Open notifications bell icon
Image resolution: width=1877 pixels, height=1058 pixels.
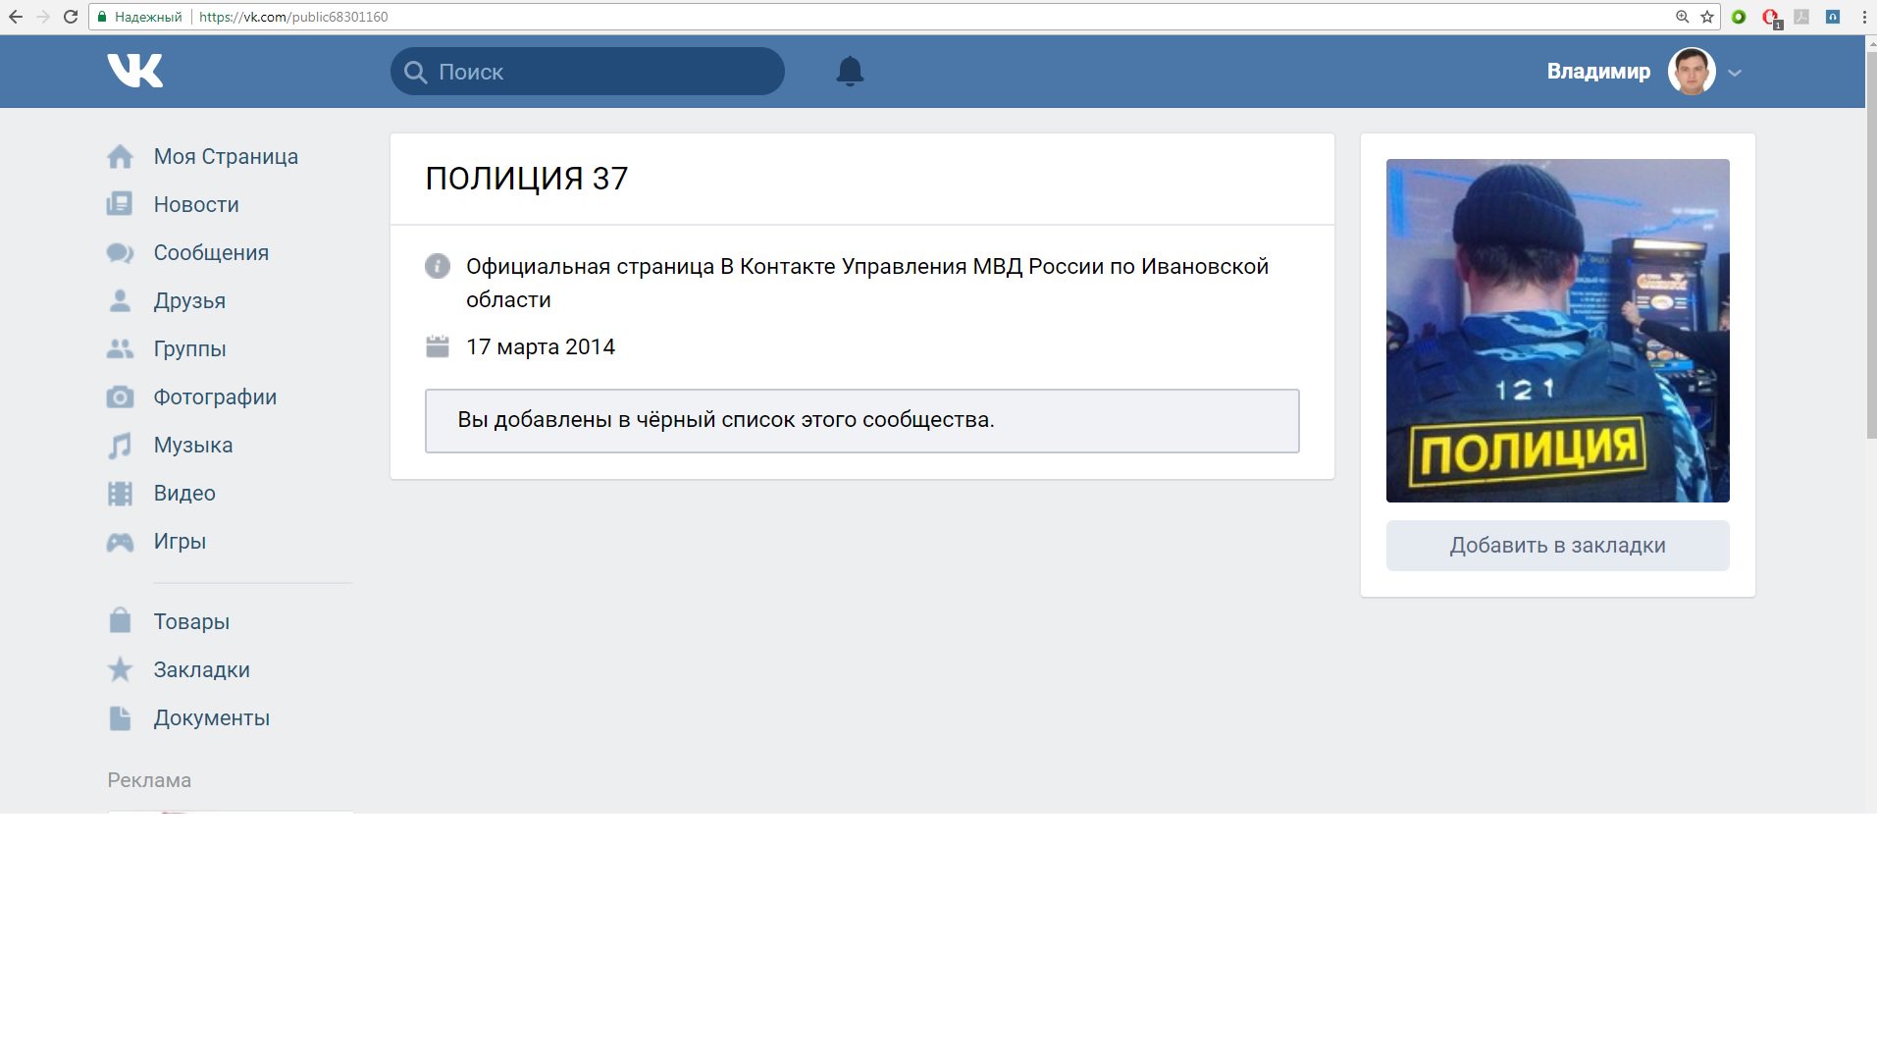point(850,72)
